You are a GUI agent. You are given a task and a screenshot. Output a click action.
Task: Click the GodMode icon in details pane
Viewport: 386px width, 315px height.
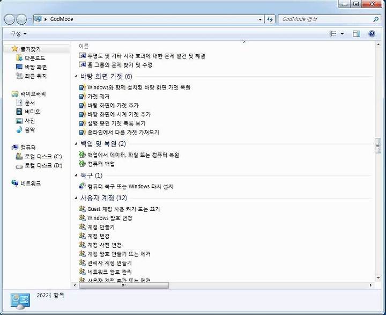click(20, 301)
